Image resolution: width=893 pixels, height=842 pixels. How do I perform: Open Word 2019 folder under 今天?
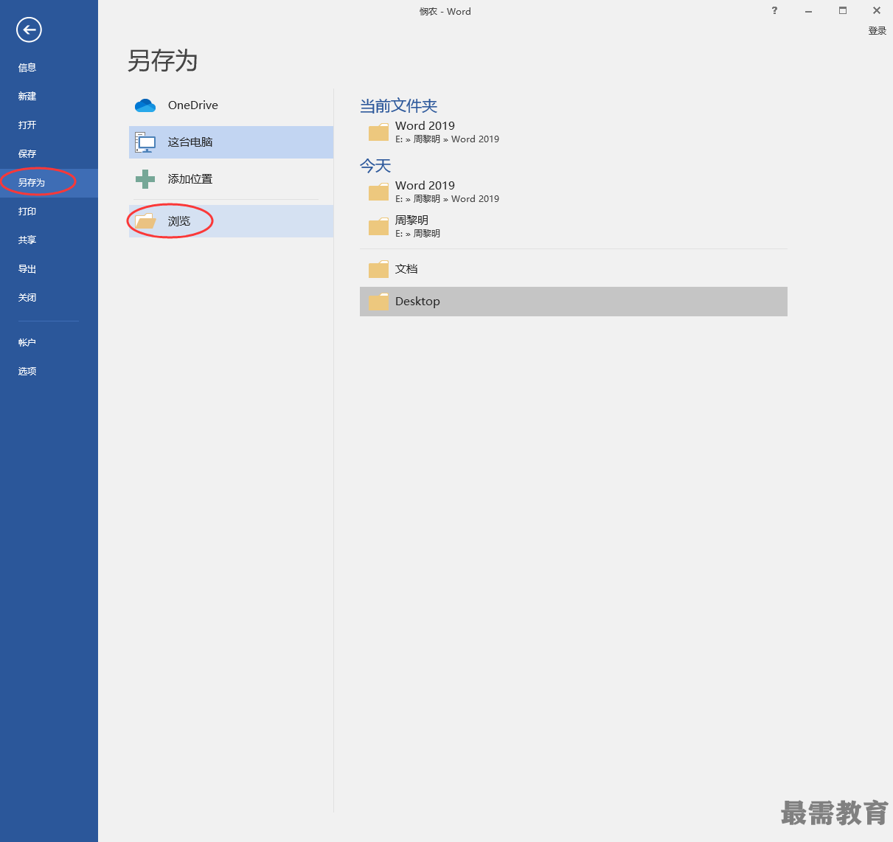point(574,192)
